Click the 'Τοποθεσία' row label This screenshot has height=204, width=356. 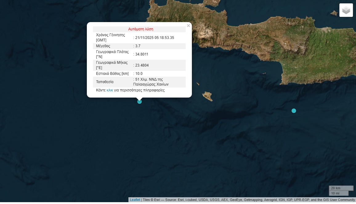click(105, 82)
